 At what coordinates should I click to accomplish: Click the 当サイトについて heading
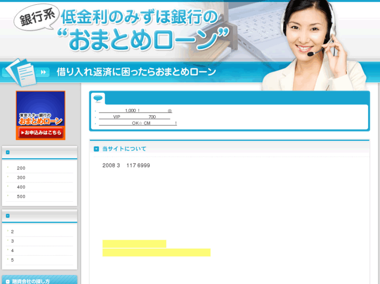(124, 149)
